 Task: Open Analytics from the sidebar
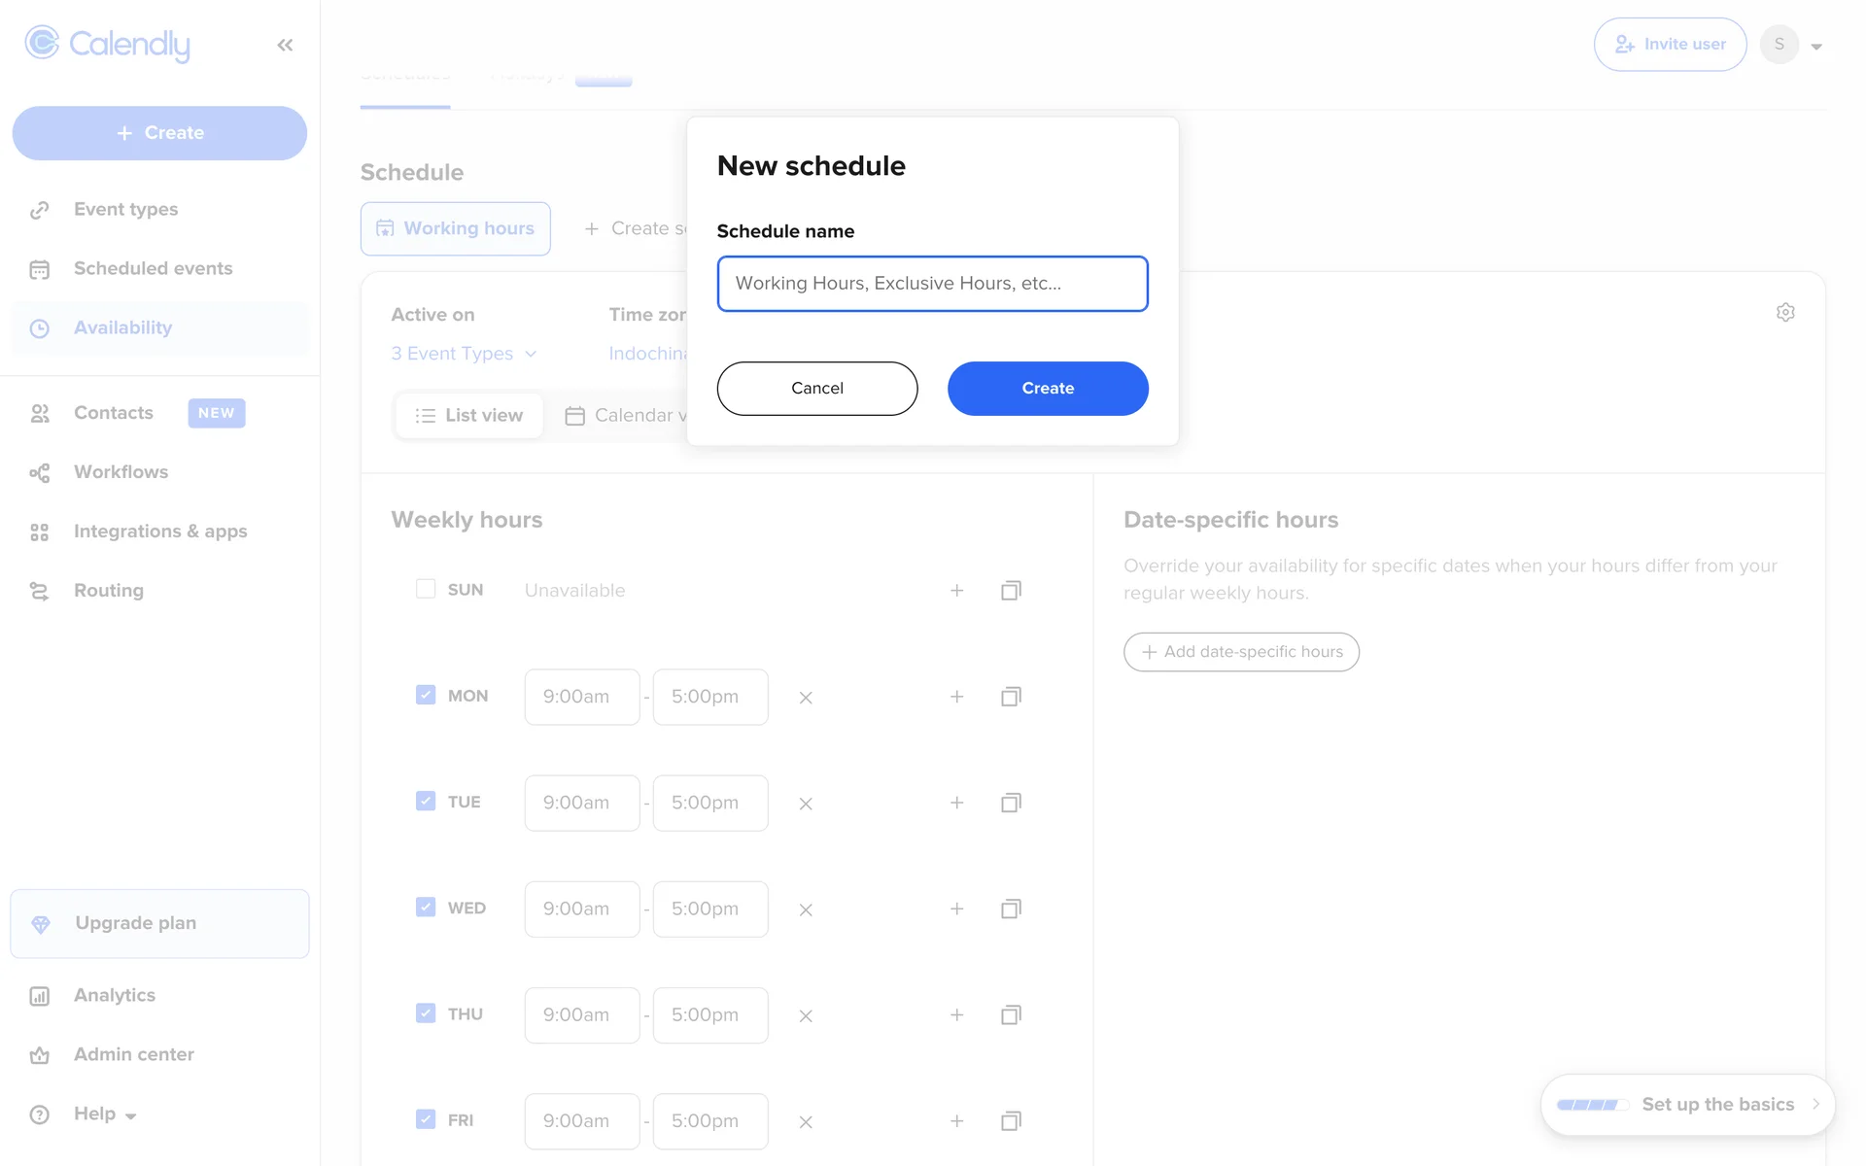[x=114, y=995]
